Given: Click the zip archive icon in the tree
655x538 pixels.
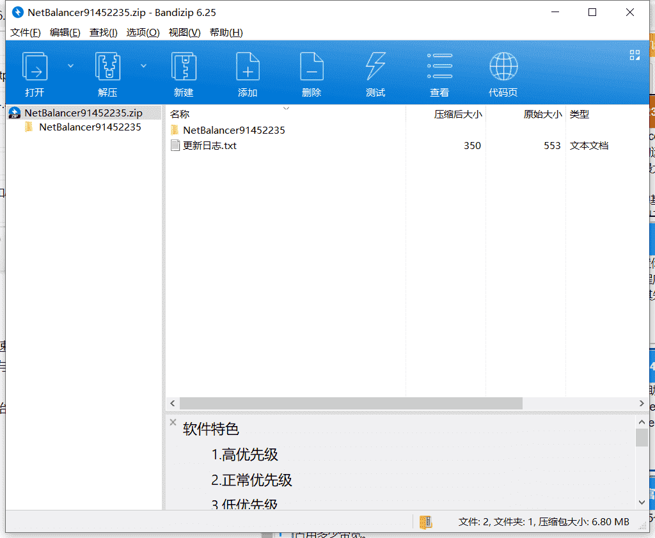Looking at the screenshot, I should point(15,113).
